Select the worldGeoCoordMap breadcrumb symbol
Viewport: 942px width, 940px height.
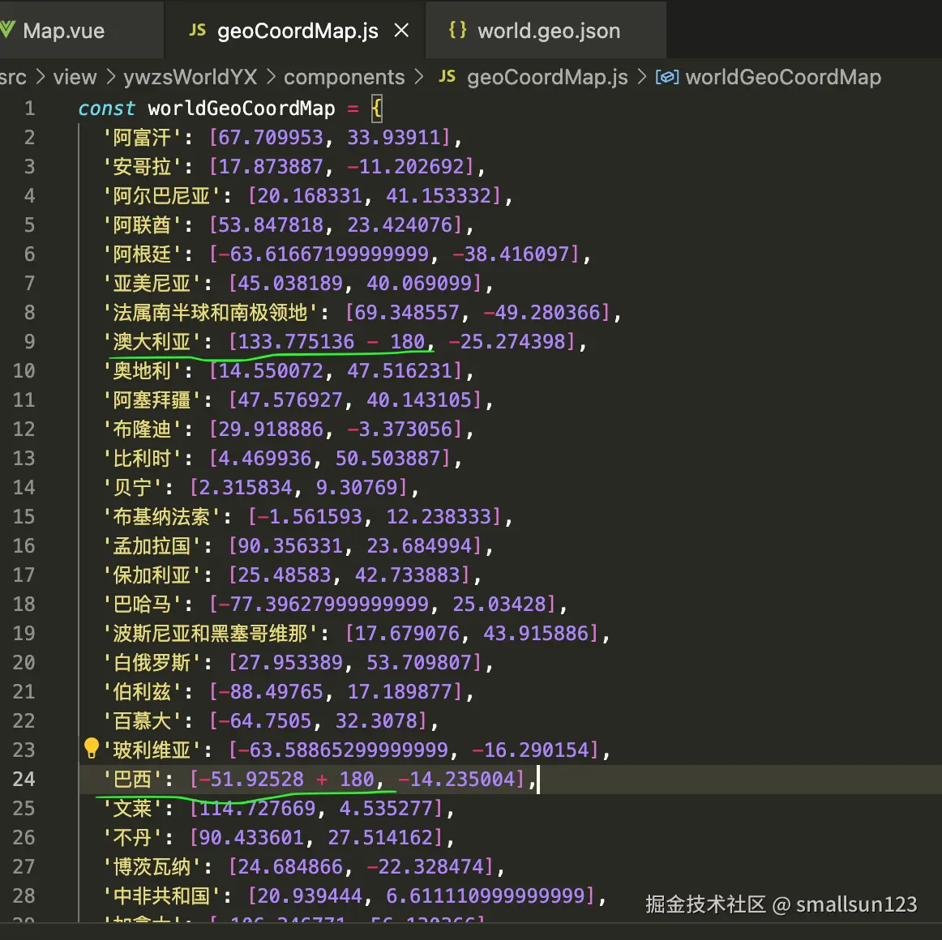point(782,76)
